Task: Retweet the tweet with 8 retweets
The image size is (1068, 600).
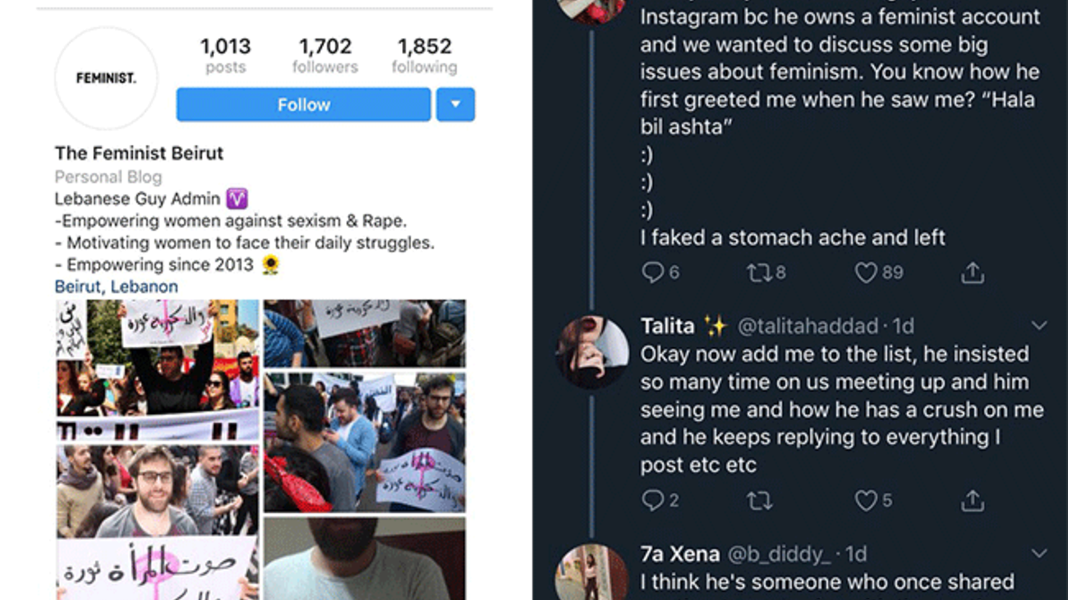Action: [x=758, y=273]
